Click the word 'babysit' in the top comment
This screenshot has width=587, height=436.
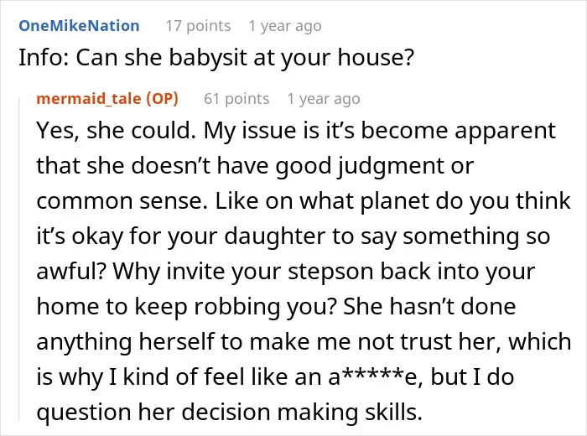point(208,58)
